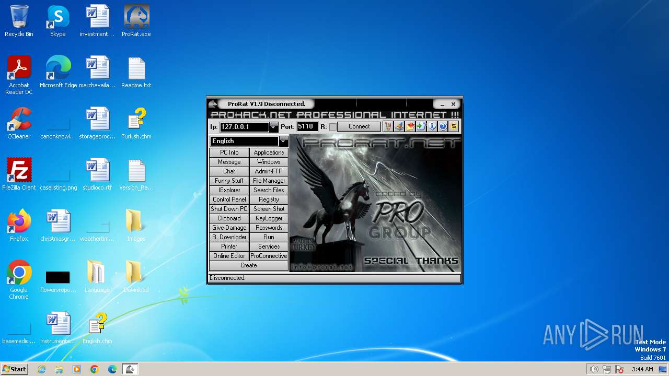Click the green arrow page toolbar icon
Image resolution: width=669 pixels, height=376 pixels.
[x=421, y=126]
